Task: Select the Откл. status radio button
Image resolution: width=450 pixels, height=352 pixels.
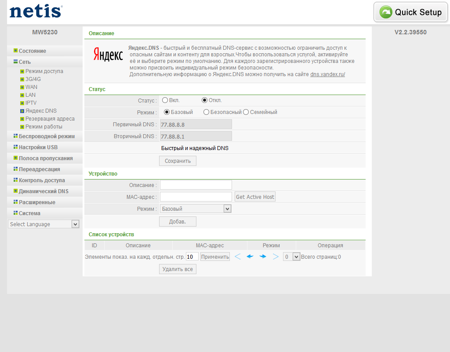Action: click(204, 100)
